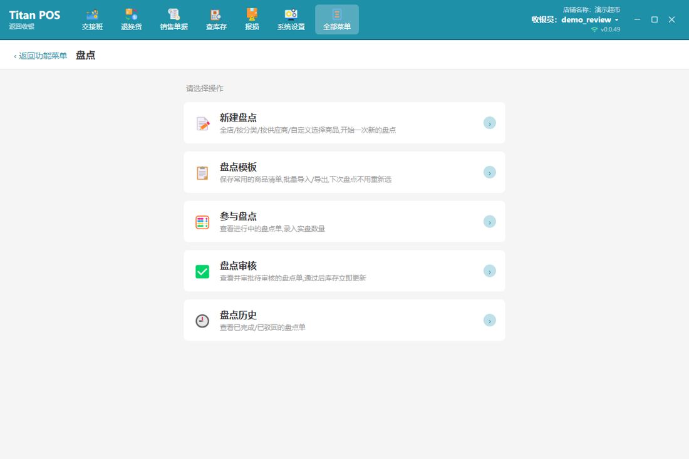Select the 盘点模板 title text
The image size is (689, 459).
point(238,167)
